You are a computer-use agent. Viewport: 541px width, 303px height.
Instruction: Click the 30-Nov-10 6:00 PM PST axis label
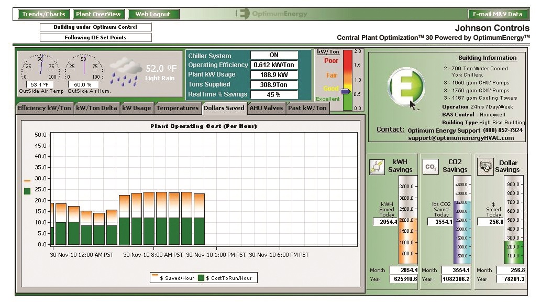(279, 255)
